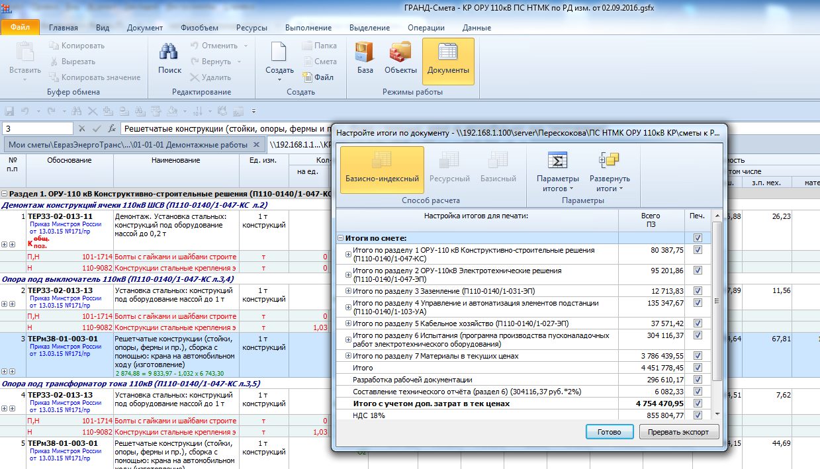Click the Создать new document icon
820x469 pixels.
pyautogui.click(x=279, y=54)
